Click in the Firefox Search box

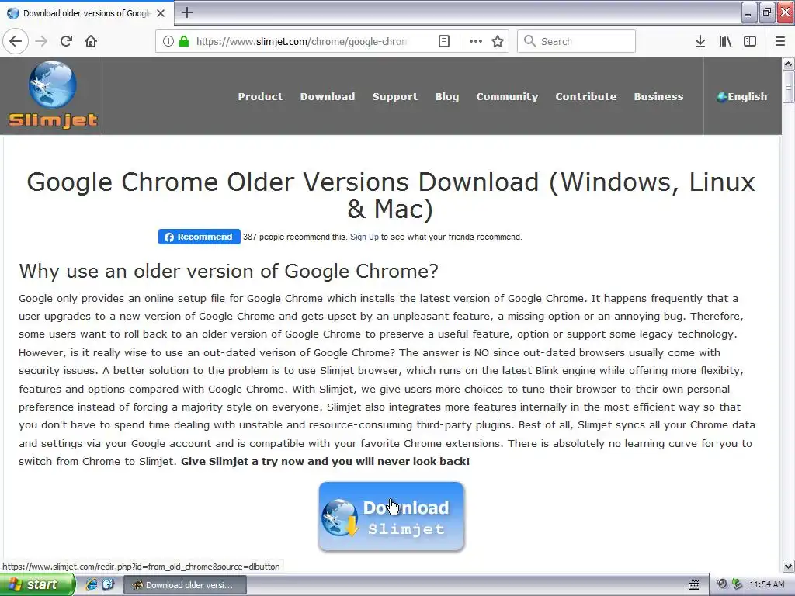pos(576,41)
